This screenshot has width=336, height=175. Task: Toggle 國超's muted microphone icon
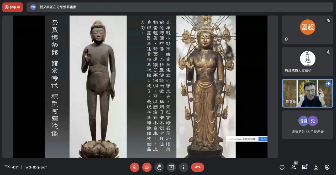[x=328, y=20]
